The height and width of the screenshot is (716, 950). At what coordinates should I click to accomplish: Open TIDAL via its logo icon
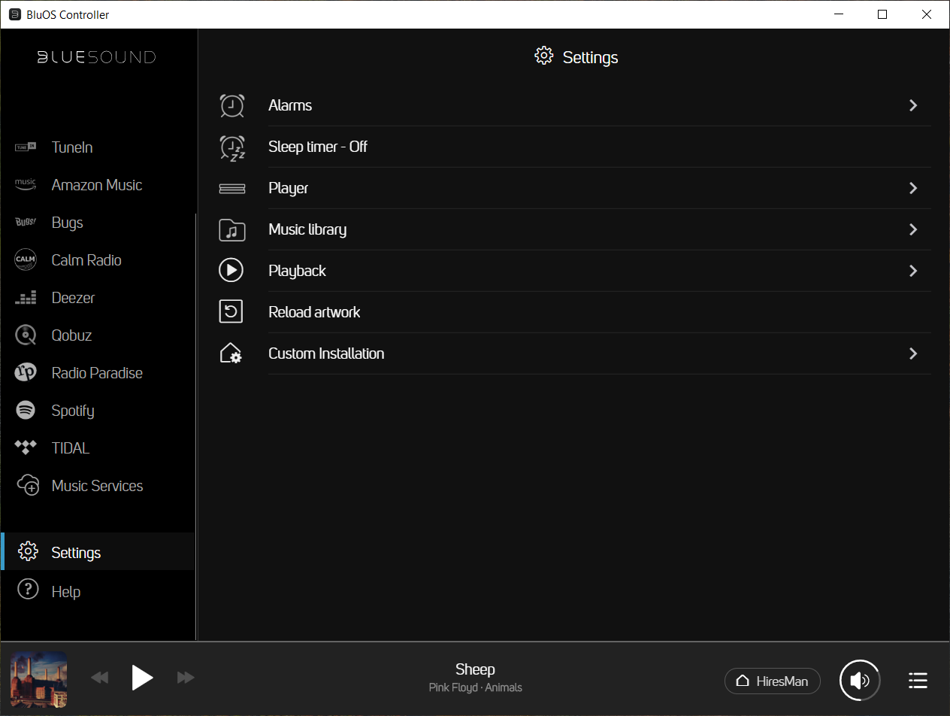(26, 448)
